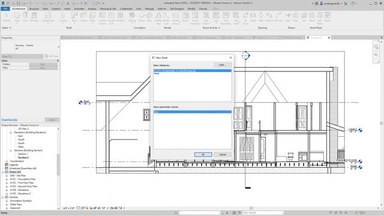
Task: Collapse the Sheets (all) node
Action: [x=2, y=172]
